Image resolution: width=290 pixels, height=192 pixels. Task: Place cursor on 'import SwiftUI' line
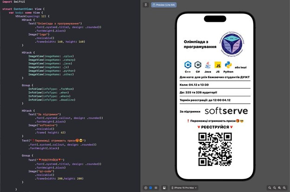[13, 2]
